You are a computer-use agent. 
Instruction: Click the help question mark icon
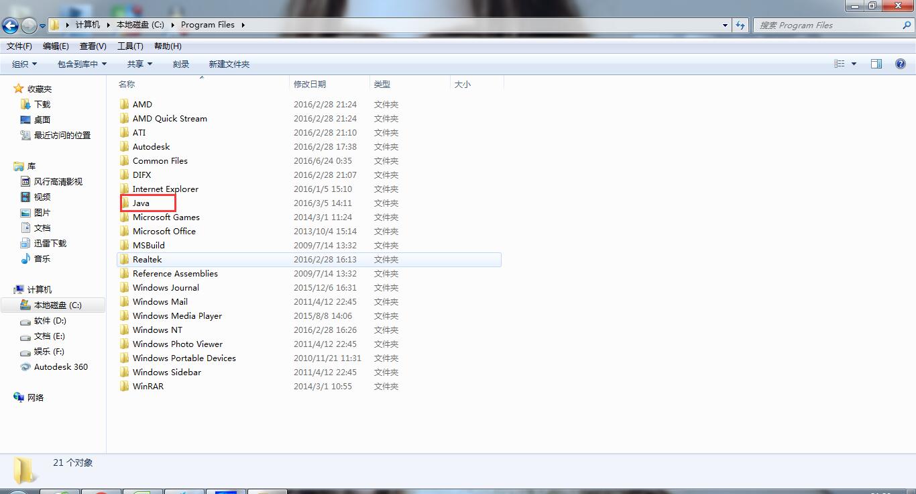[x=901, y=64]
